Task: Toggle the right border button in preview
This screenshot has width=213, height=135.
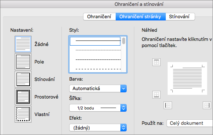Action: [207, 105]
